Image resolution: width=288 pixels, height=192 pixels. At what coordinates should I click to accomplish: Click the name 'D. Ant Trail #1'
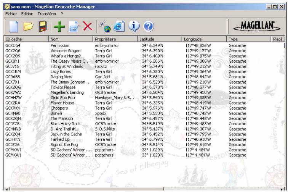(64, 129)
